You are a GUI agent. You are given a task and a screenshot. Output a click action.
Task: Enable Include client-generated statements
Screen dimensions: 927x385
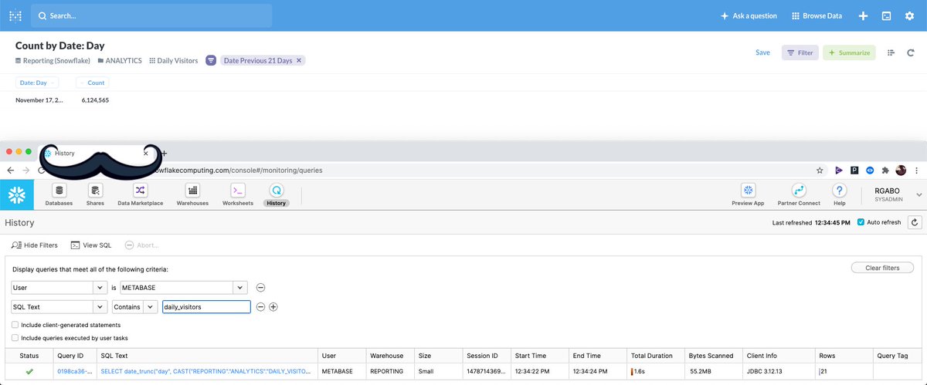pyautogui.click(x=15, y=325)
